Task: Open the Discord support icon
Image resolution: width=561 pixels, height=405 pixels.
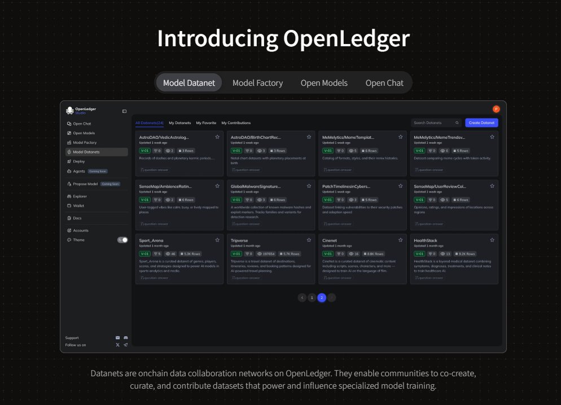Action: [x=126, y=337]
